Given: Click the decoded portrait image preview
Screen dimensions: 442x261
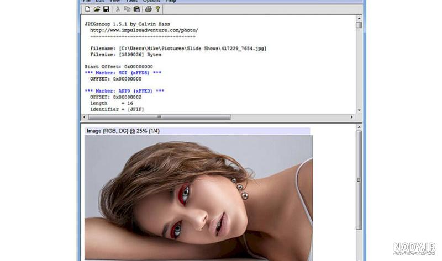Looking at the screenshot, I should (x=198, y=198).
